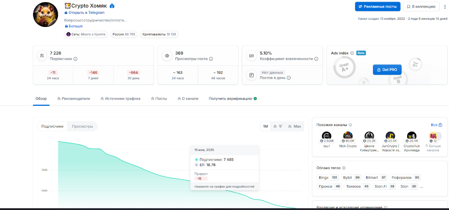Click the -664 30 день subscriber change
Screen dimensions: 449x210
pos(134,75)
